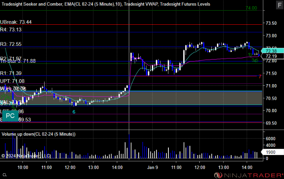Viewport: 284px width, 179px height.
Task: Click the cyan 6 count marker
Action: click(74, 112)
